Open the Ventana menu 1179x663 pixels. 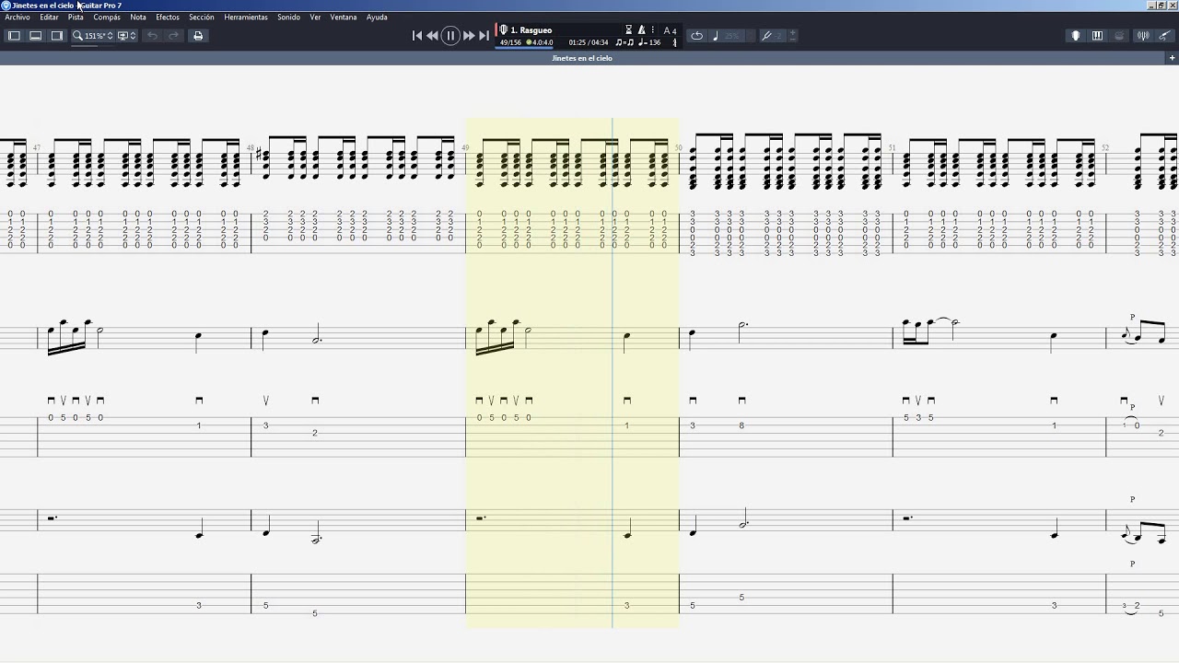(x=344, y=17)
